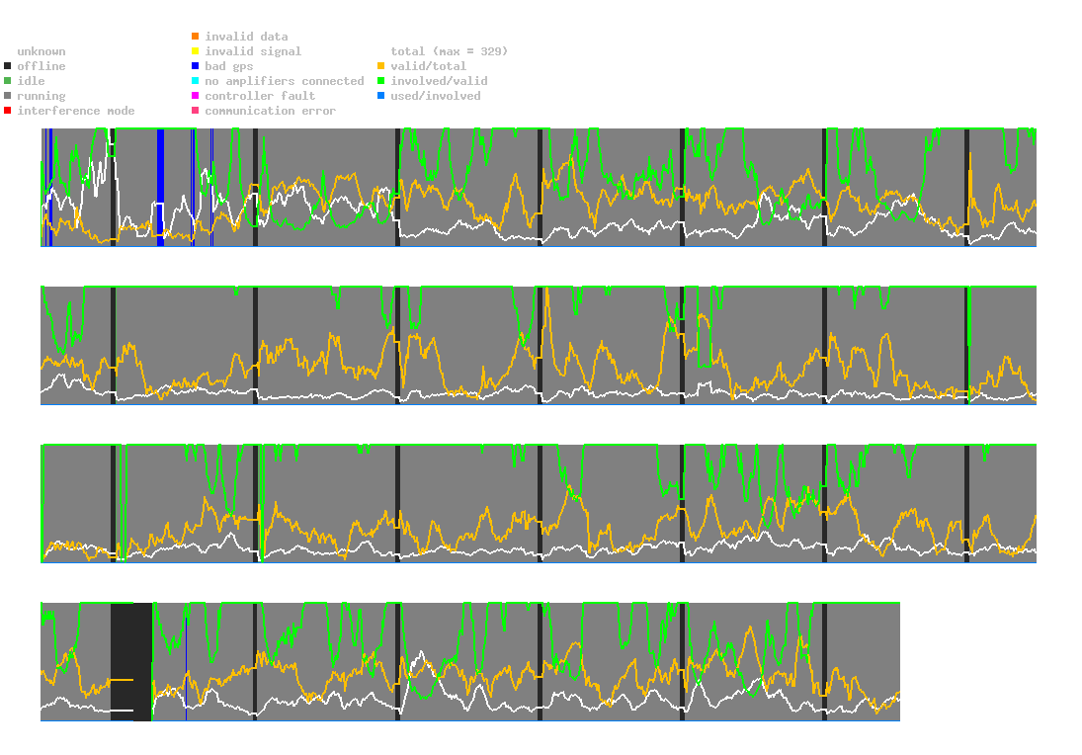The image size is (1082, 755).
Task: Select the pink communication error swatch
Action: pyautogui.click(x=196, y=111)
